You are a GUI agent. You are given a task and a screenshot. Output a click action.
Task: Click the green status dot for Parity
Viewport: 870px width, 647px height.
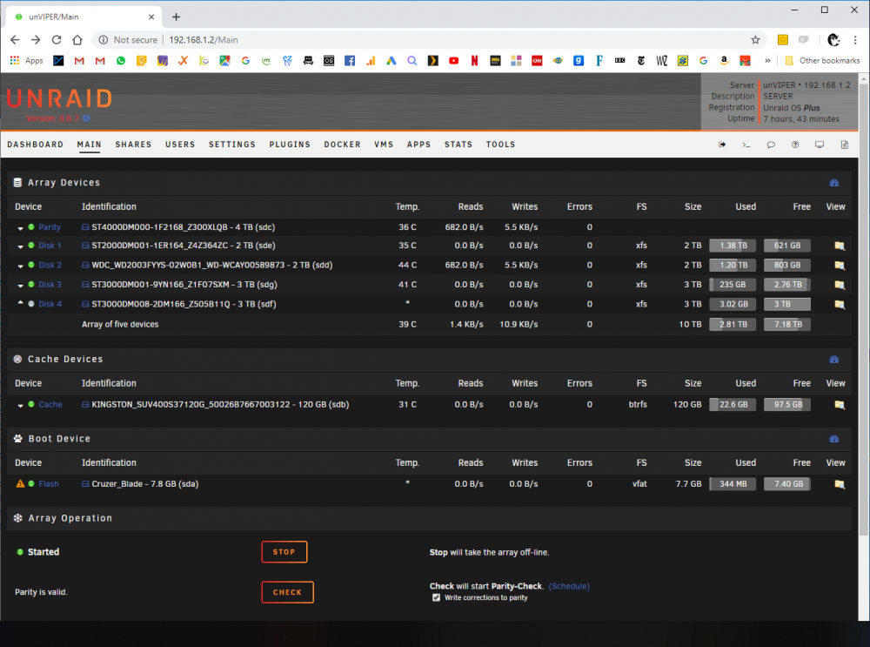[x=31, y=226]
